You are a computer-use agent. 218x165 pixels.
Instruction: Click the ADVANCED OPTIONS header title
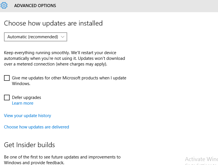[35, 6]
